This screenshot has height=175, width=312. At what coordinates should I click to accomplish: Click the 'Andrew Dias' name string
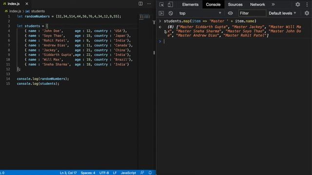coord(55,45)
